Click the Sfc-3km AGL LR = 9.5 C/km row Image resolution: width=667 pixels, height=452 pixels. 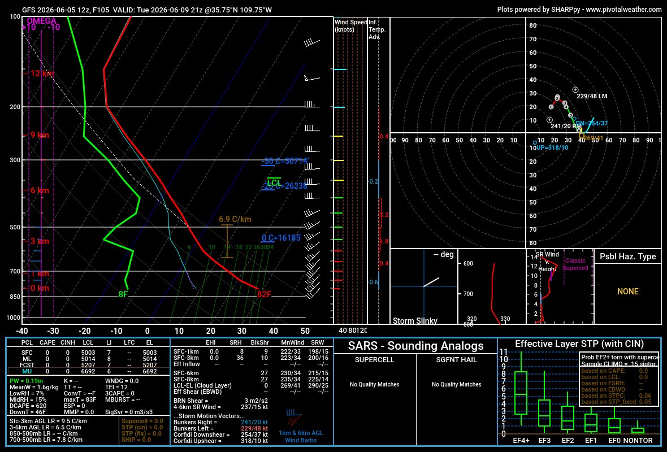48,421
